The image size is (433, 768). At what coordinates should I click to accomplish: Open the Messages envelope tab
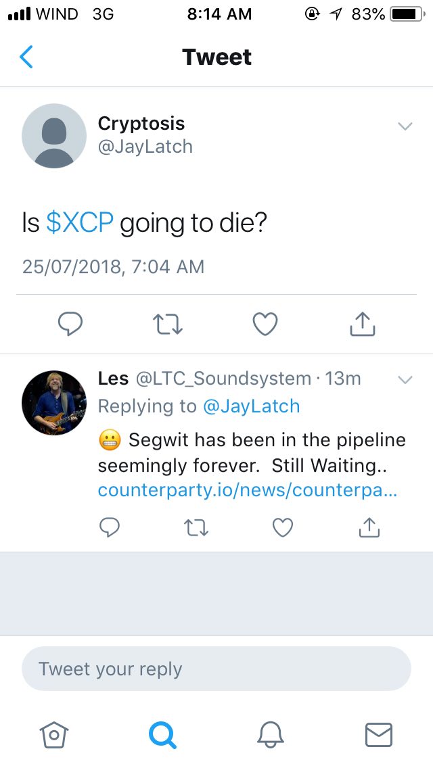click(379, 735)
